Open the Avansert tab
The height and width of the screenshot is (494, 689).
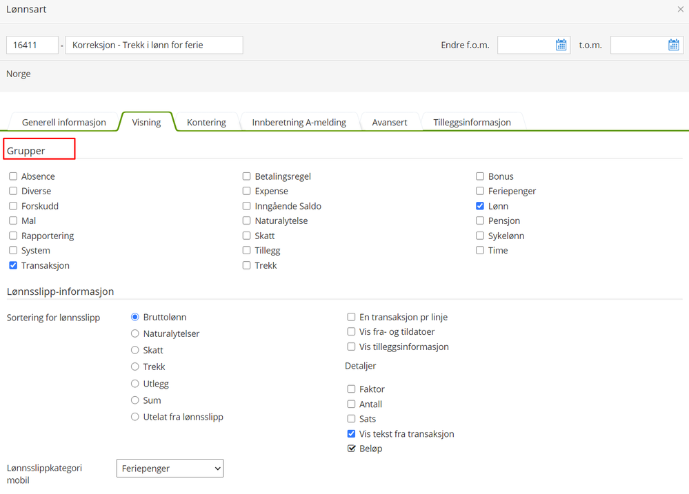point(390,122)
